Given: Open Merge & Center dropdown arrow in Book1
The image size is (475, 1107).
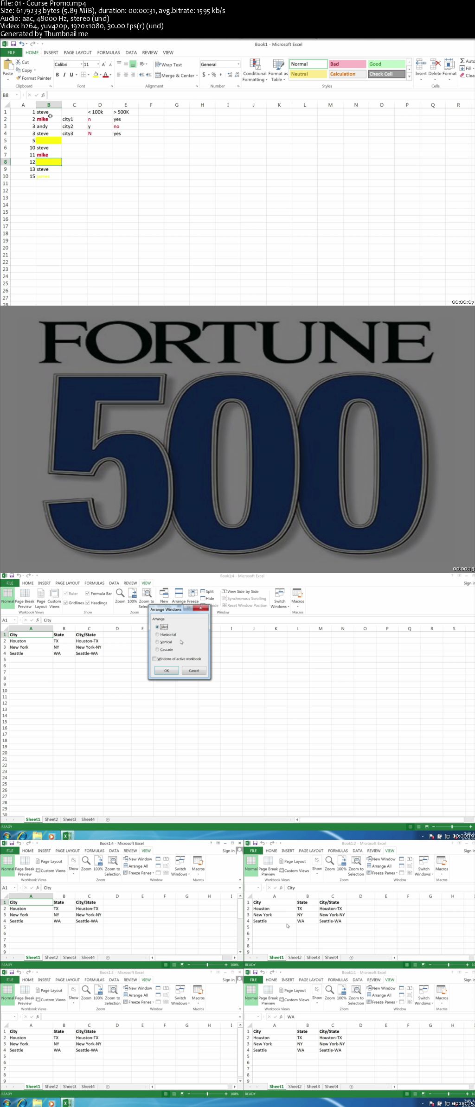Looking at the screenshot, I should [x=197, y=75].
